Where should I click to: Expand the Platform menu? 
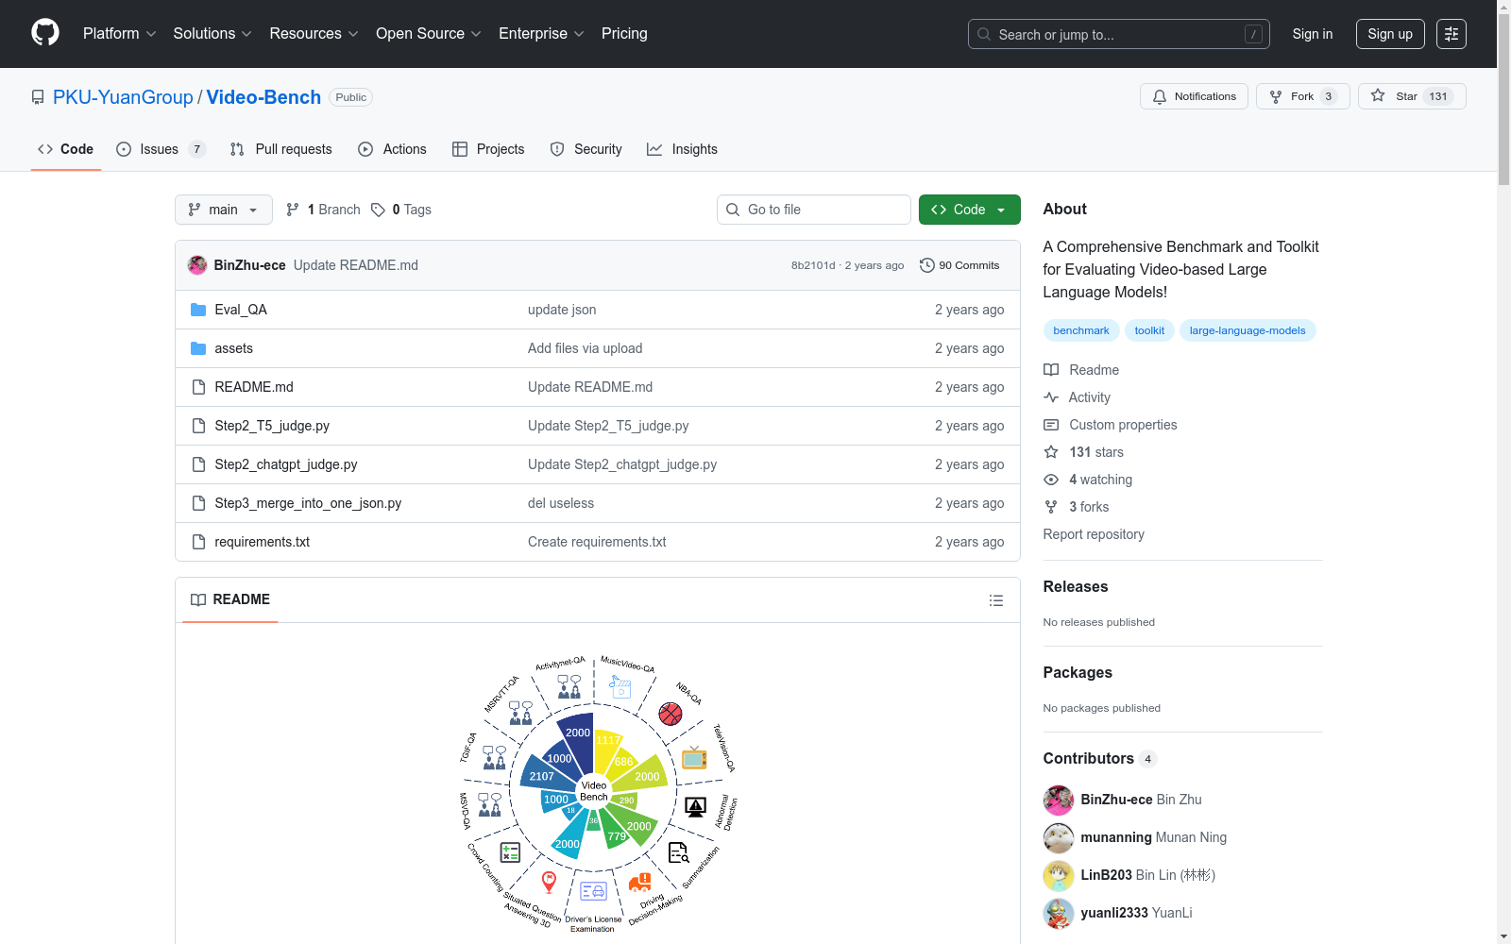point(119,33)
